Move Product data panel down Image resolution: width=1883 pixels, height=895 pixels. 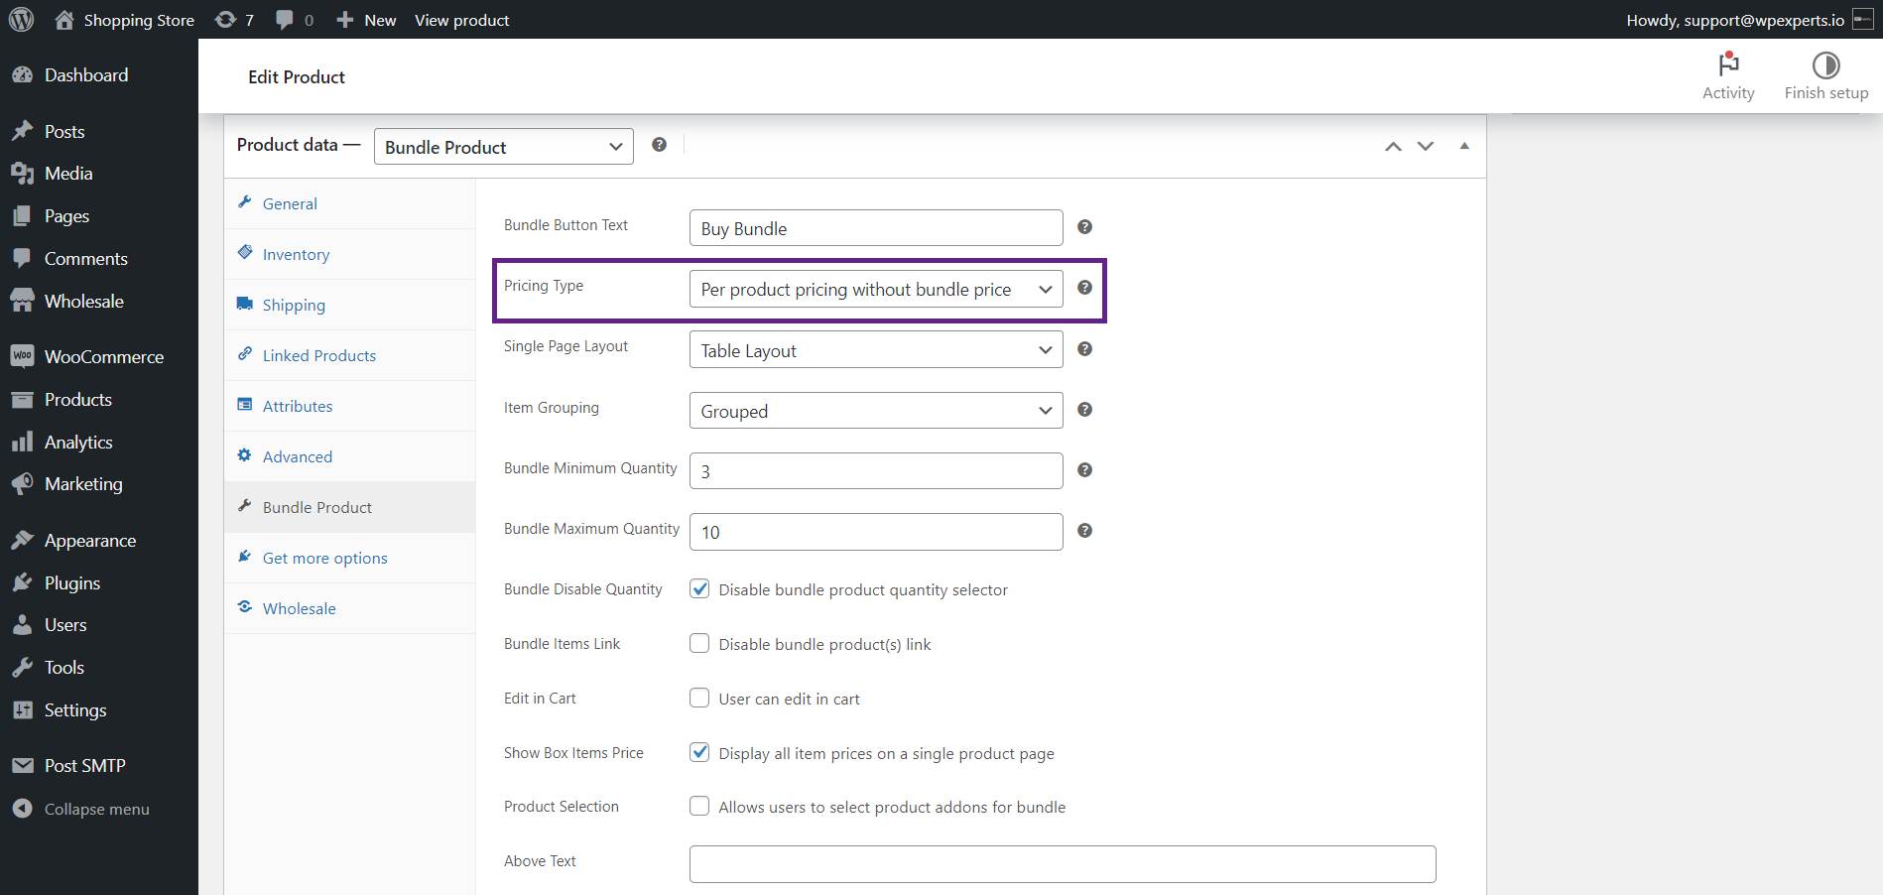[1425, 146]
